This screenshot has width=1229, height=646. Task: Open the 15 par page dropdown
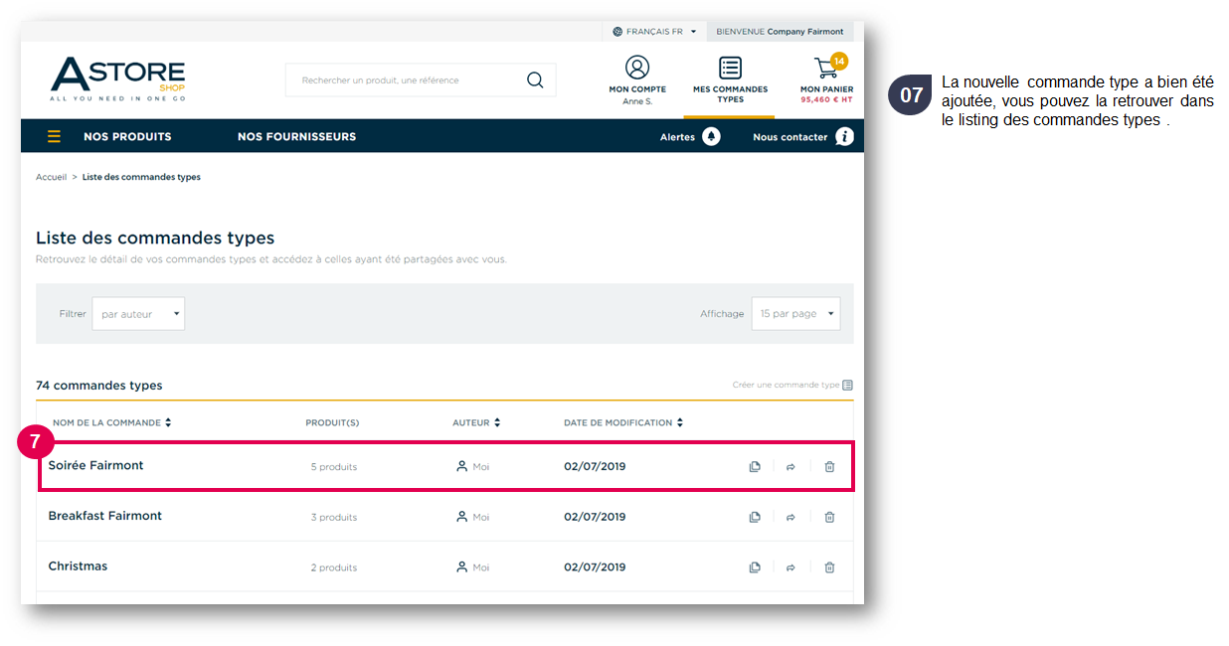point(795,314)
